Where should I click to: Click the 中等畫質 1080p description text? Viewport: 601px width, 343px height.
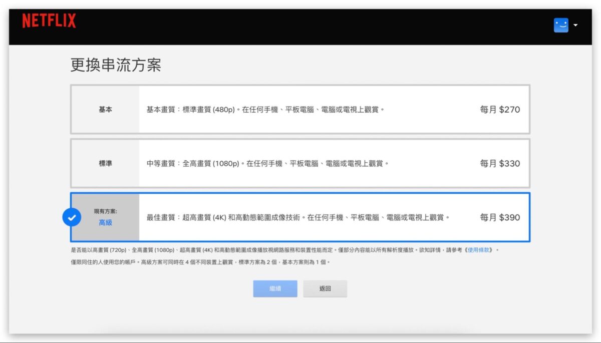(267, 163)
